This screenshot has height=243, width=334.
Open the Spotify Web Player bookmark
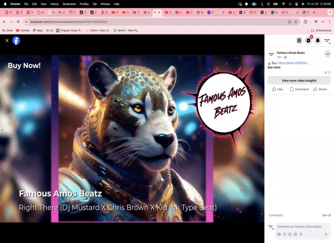click(126, 31)
